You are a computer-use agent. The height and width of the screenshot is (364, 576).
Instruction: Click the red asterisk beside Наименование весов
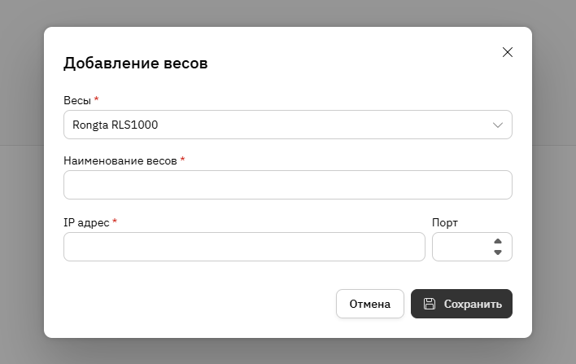click(x=182, y=160)
